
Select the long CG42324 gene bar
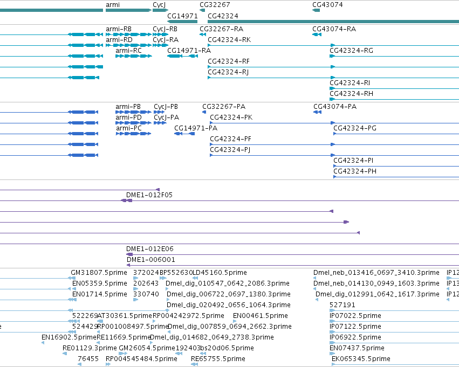pyautogui.click(x=333, y=22)
